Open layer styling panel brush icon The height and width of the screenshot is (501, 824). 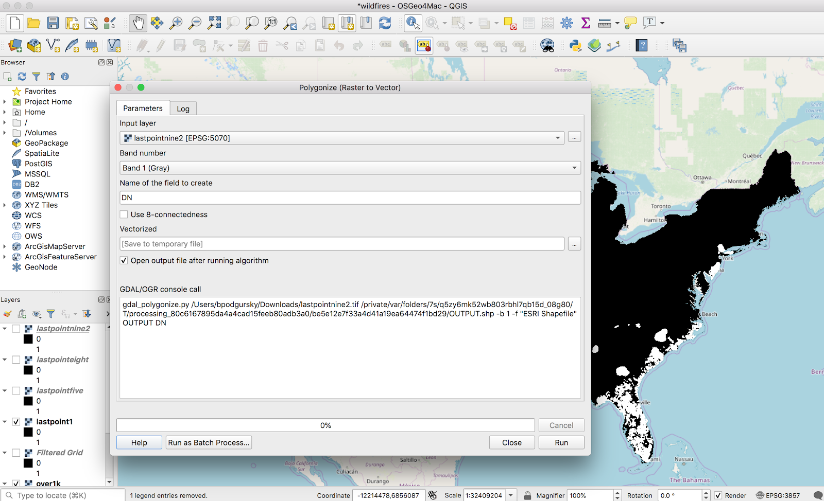click(7, 314)
